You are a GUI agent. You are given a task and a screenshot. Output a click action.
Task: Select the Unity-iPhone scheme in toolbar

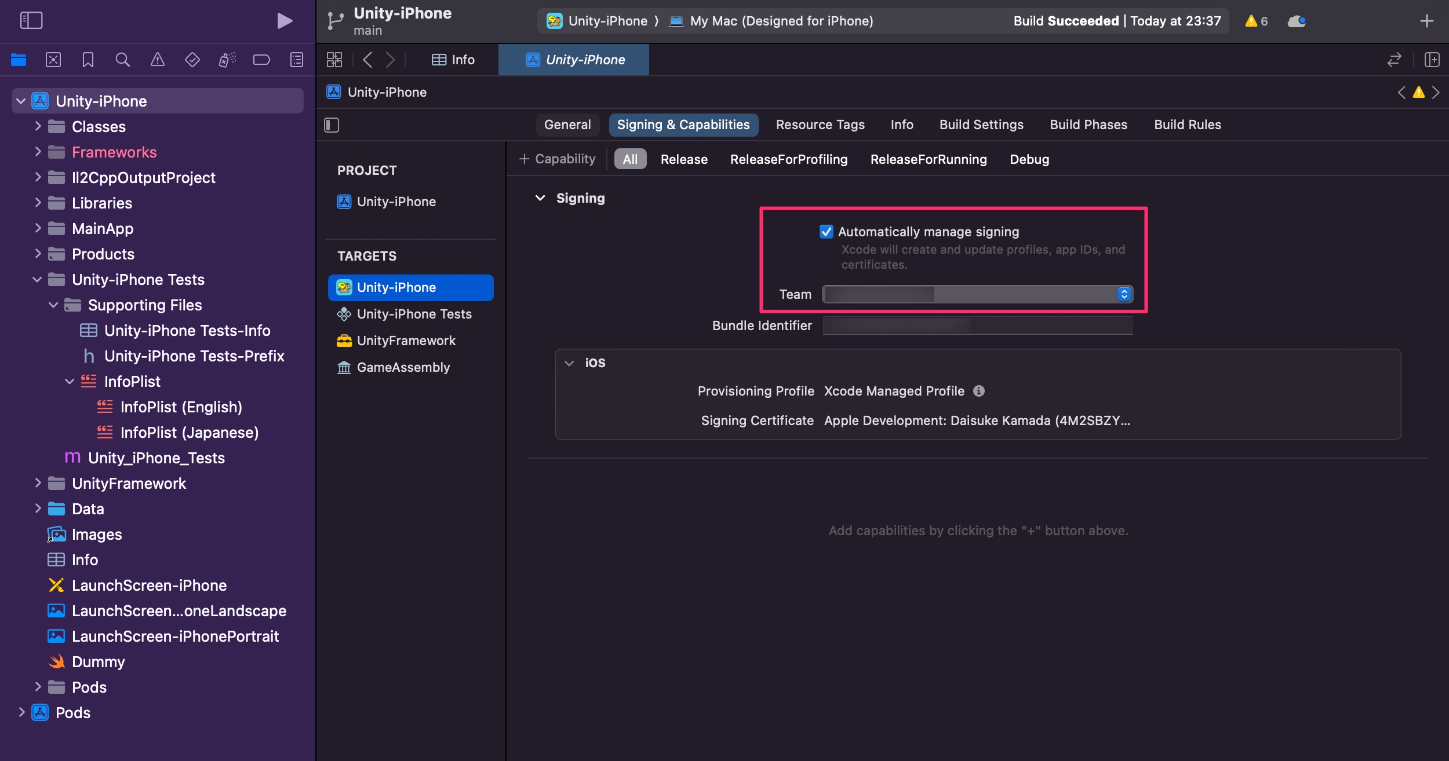point(597,21)
